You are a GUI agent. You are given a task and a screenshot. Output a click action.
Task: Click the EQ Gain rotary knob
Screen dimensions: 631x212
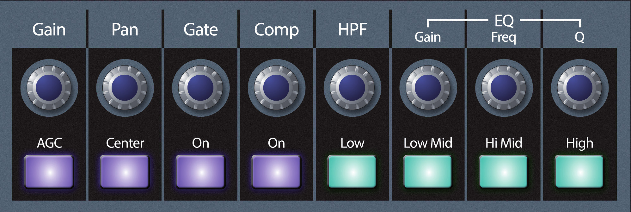pyautogui.click(x=428, y=88)
